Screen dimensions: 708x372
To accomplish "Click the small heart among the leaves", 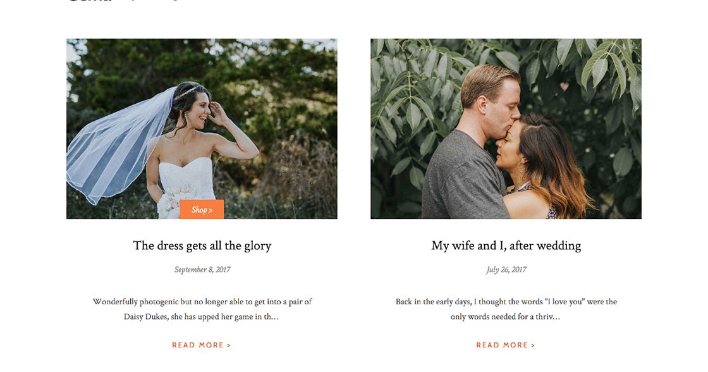I will click(x=565, y=86).
